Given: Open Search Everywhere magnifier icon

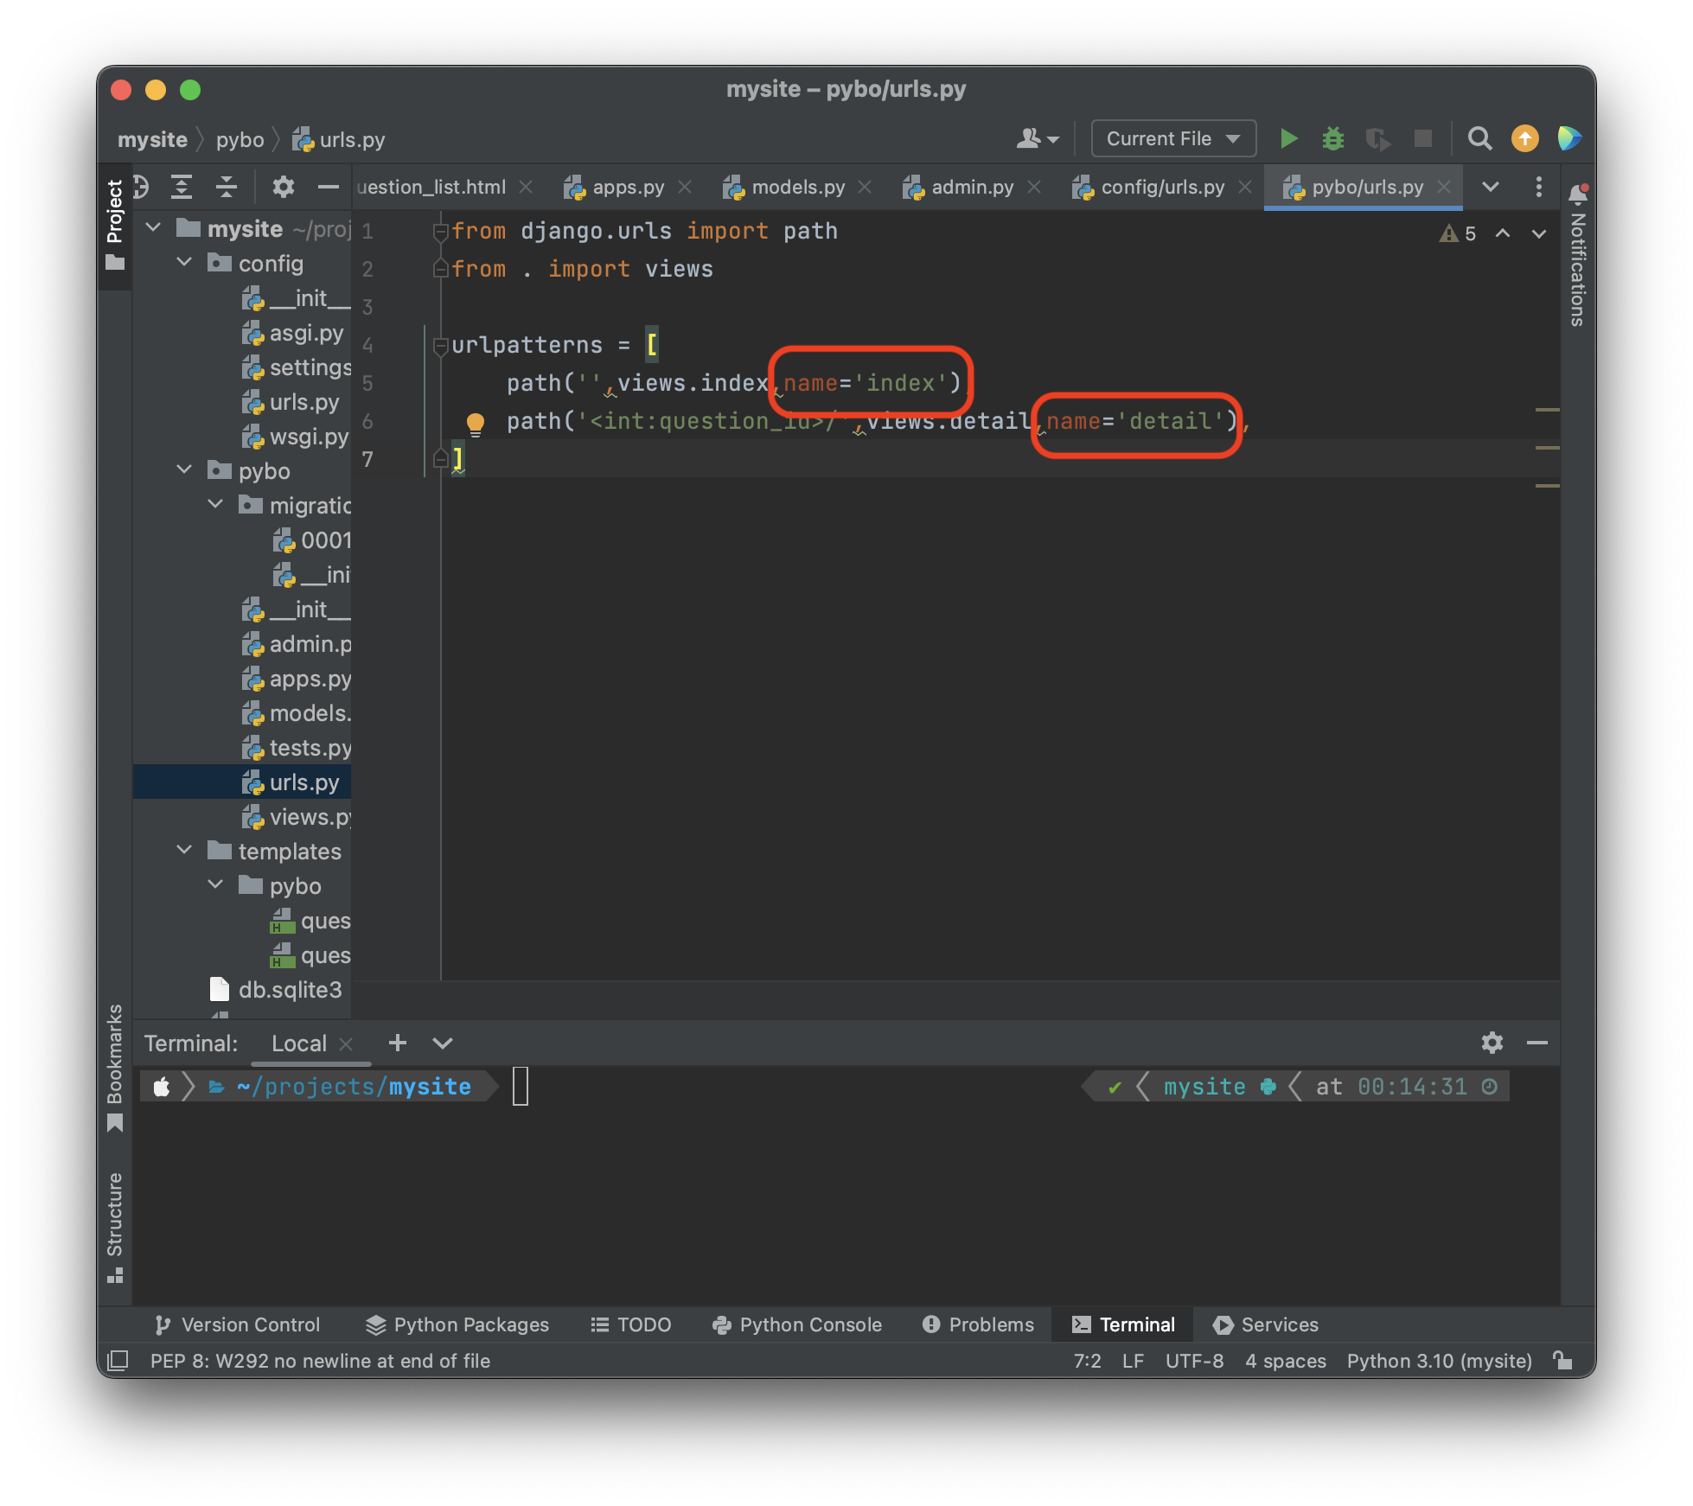Looking at the screenshot, I should pyautogui.click(x=1479, y=138).
